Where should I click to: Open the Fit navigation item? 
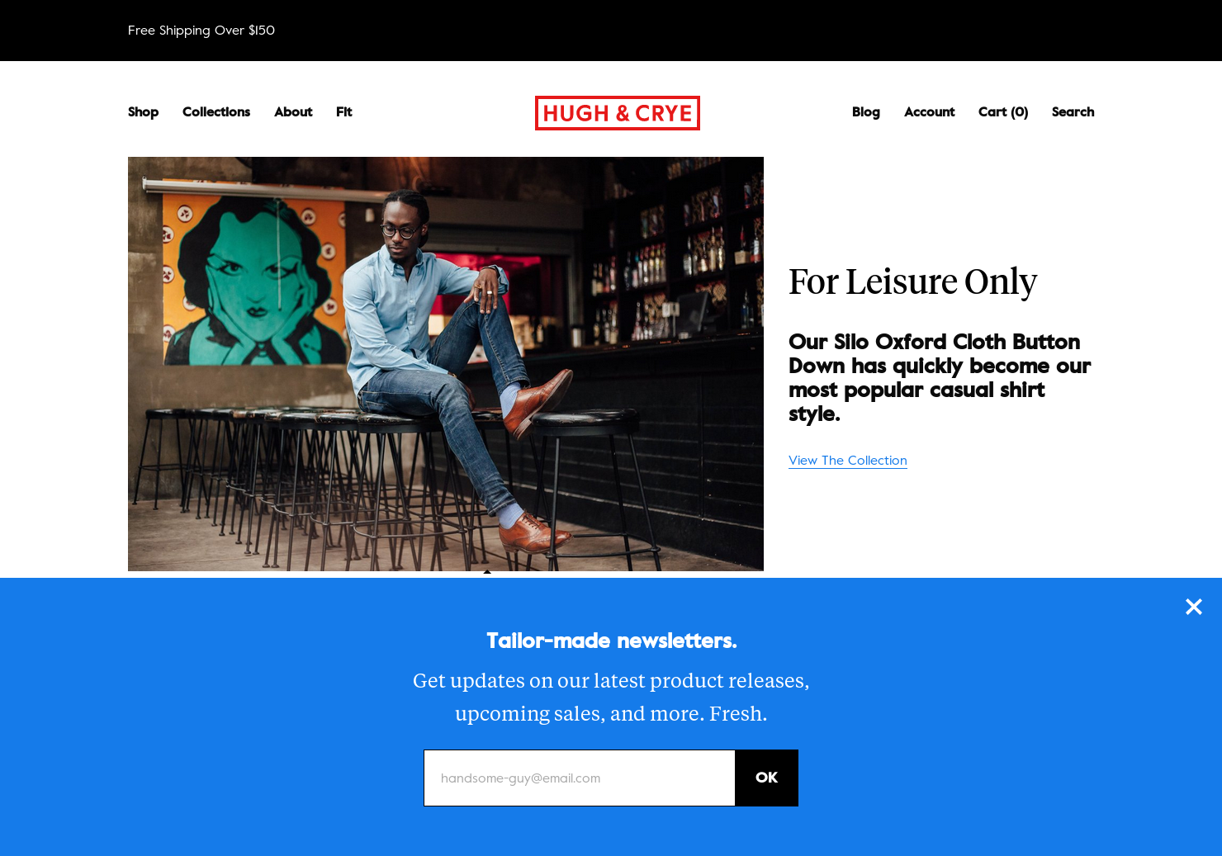343,112
